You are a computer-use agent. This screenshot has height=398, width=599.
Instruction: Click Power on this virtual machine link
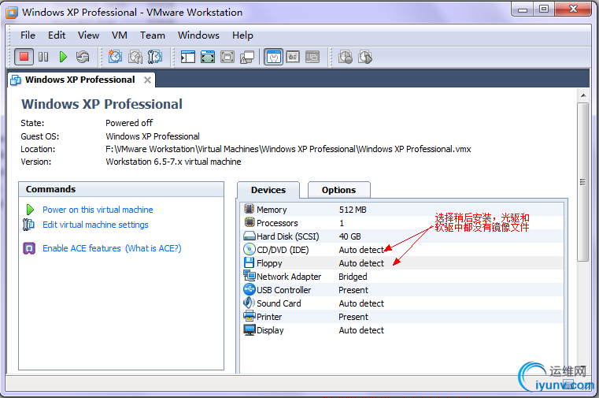coord(98,210)
